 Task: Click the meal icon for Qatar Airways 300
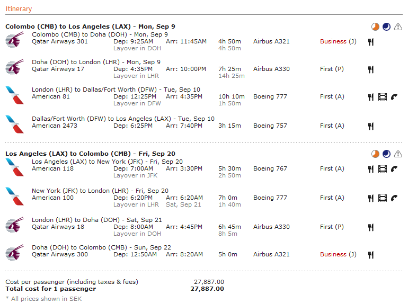click(371, 255)
